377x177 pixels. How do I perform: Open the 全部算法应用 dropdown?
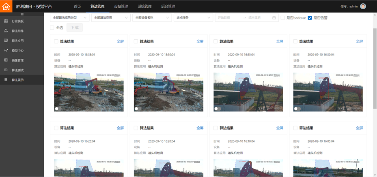click(110, 18)
